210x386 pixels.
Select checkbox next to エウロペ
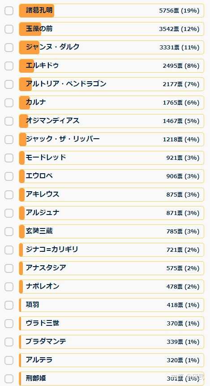pyautogui.click(x=9, y=176)
